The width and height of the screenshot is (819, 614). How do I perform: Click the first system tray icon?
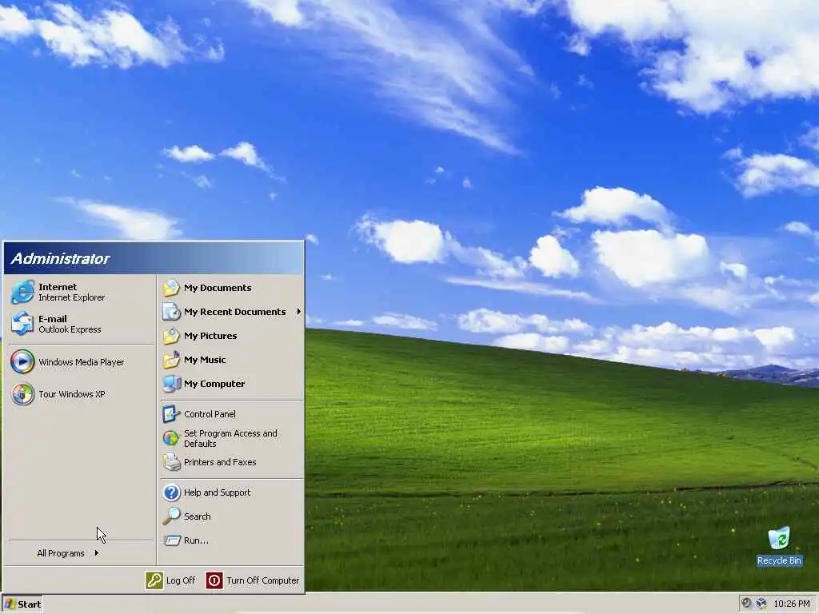pyautogui.click(x=746, y=604)
